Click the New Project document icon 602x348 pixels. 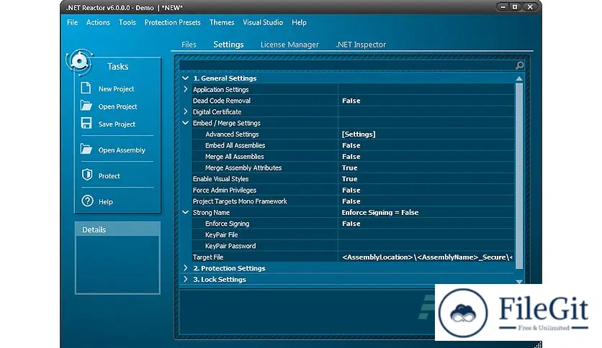pos(86,88)
